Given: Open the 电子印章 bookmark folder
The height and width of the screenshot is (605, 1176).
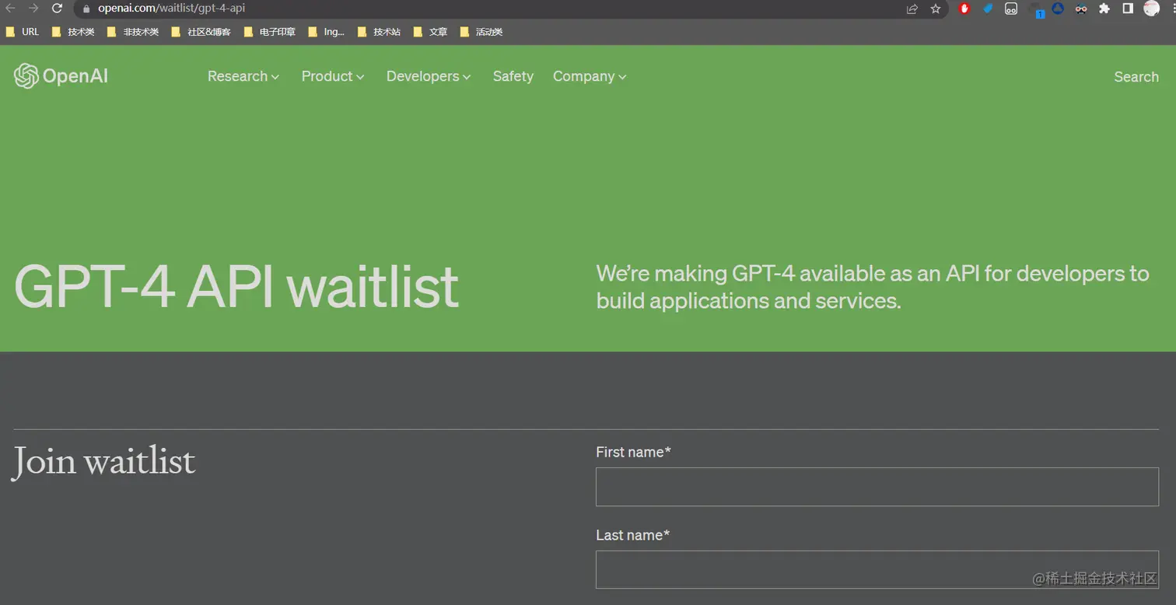Looking at the screenshot, I should 270,32.
